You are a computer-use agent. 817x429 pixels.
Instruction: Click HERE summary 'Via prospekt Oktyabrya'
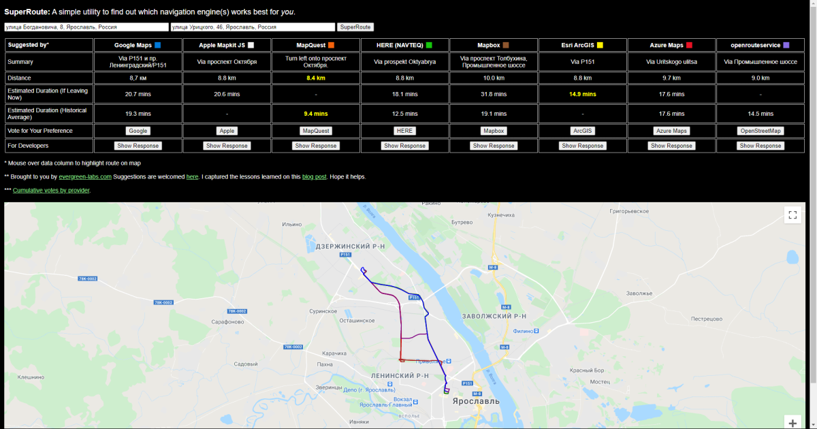(x=404, y=61)
